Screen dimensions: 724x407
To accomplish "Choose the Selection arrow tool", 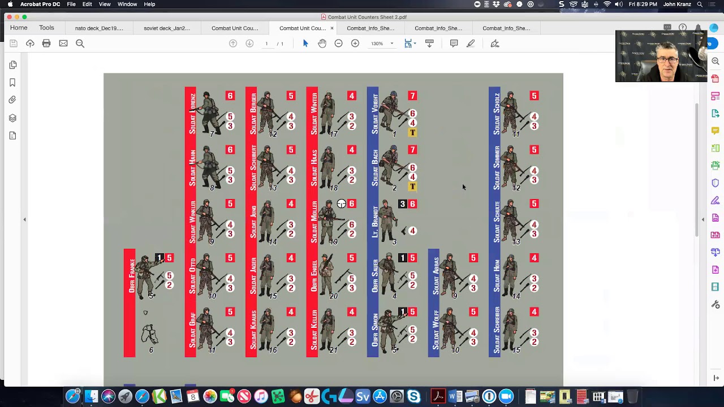I will click(x=305, y=44).
